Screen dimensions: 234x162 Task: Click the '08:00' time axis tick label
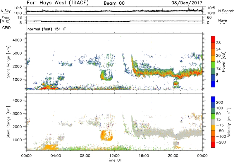coord(85,156)
